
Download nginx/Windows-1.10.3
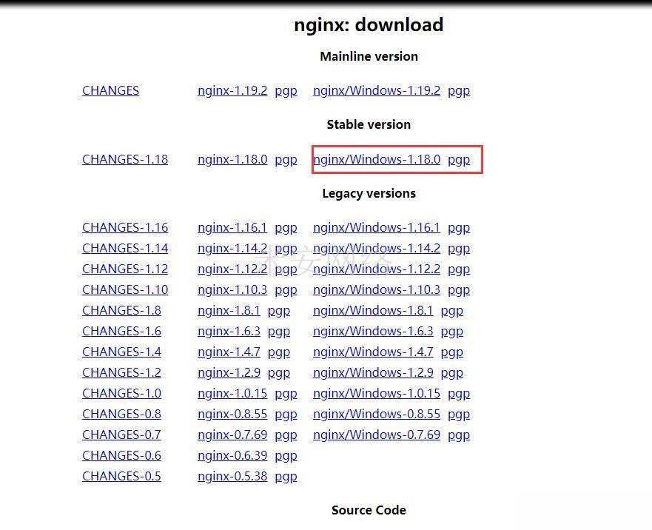tap(377, 289)
